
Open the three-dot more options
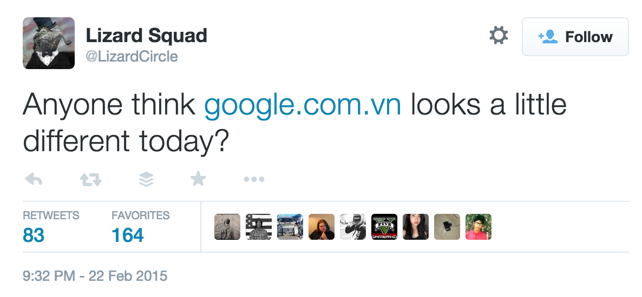coord(253,180)
